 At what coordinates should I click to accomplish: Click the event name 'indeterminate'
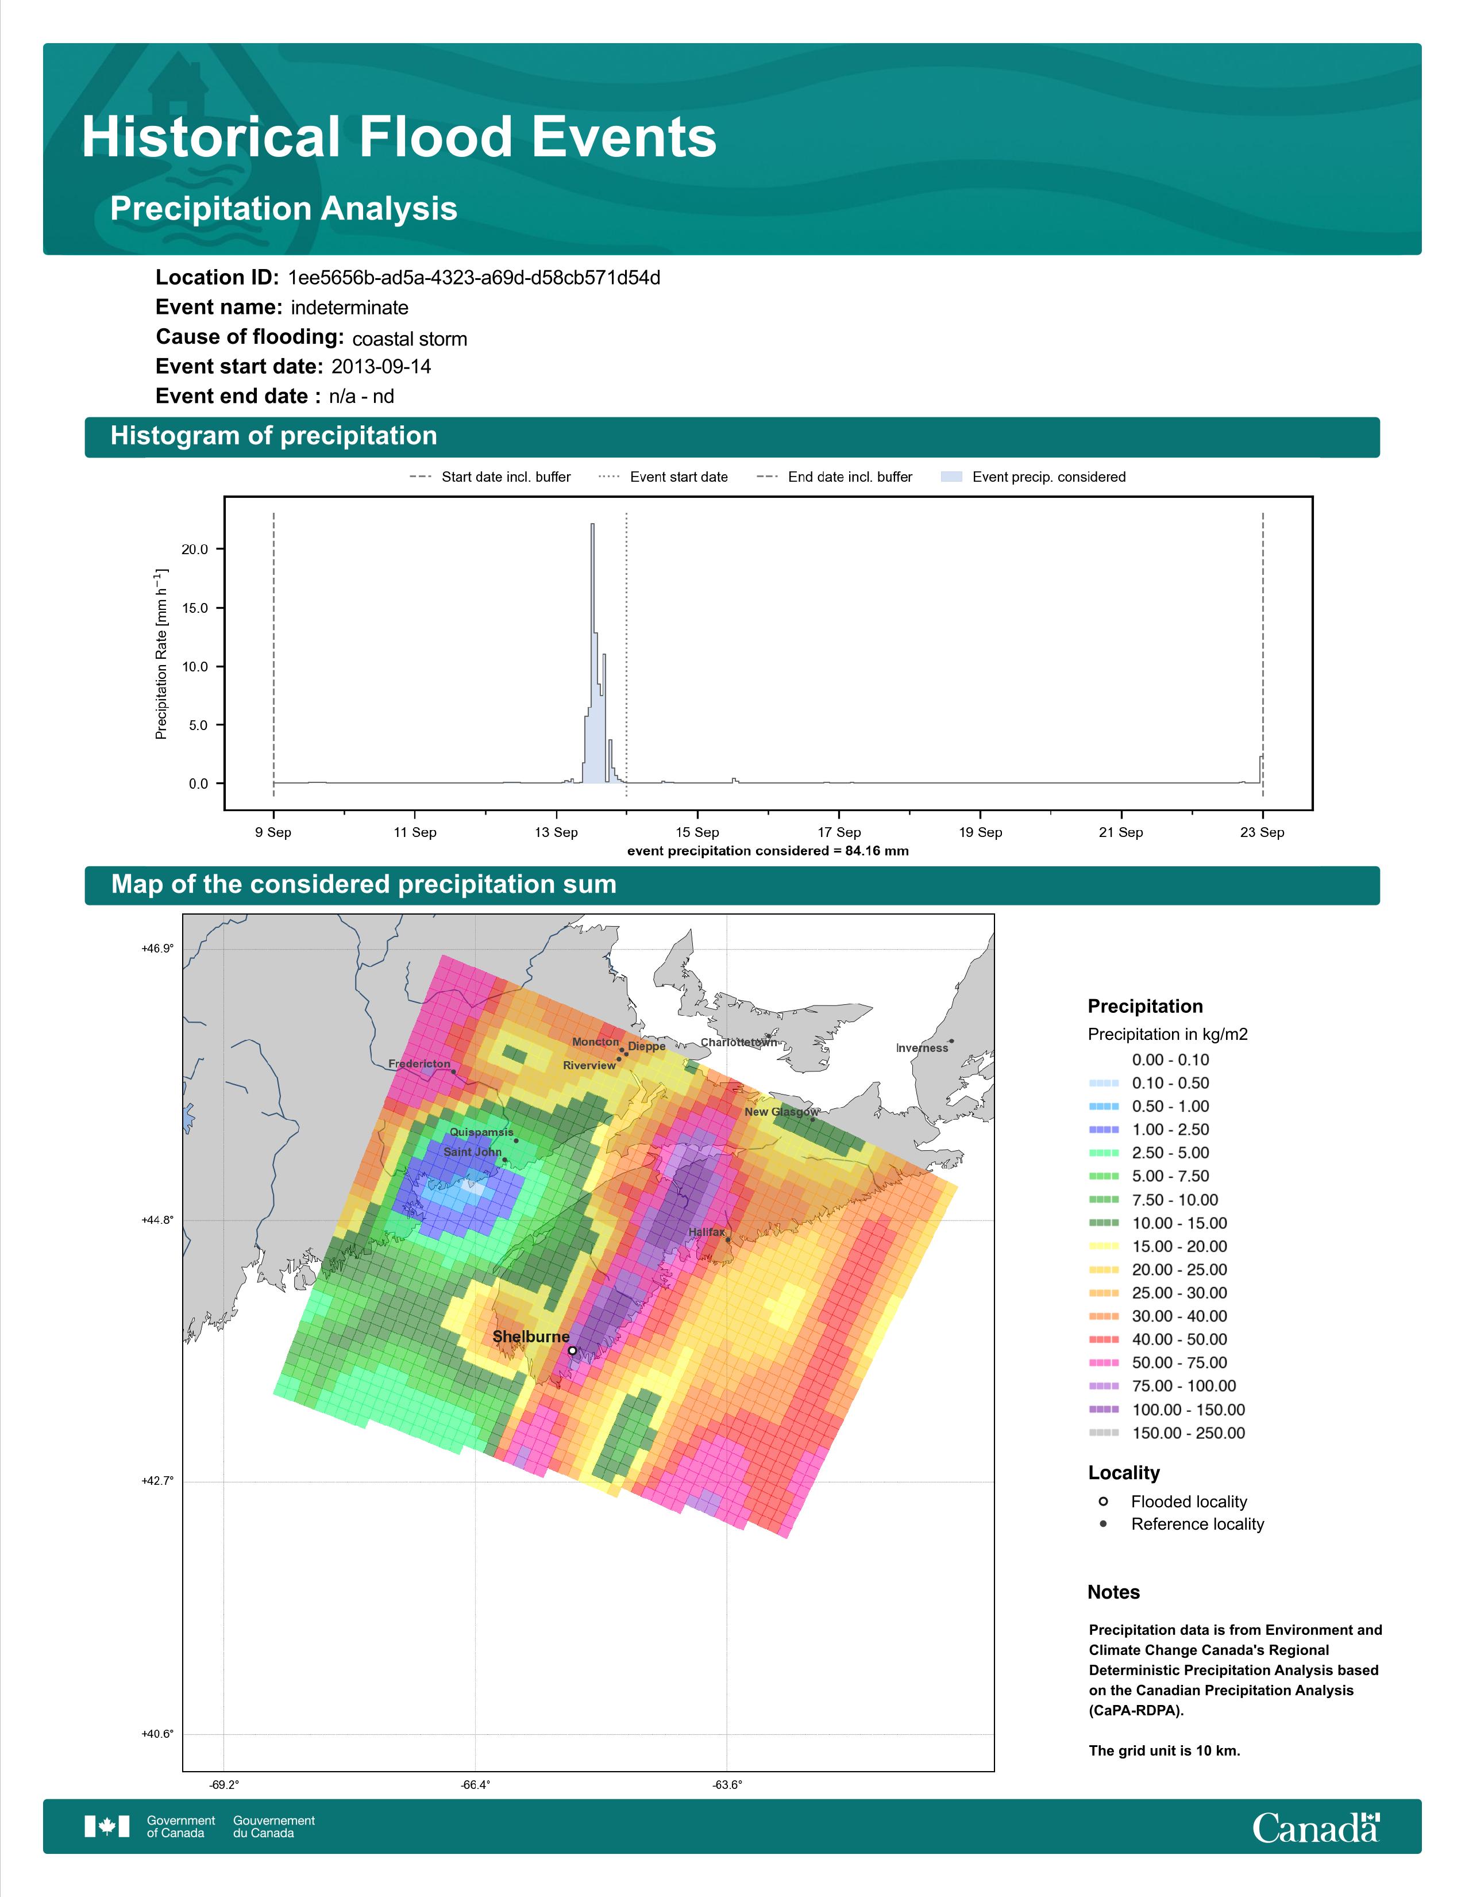(350, 308)
